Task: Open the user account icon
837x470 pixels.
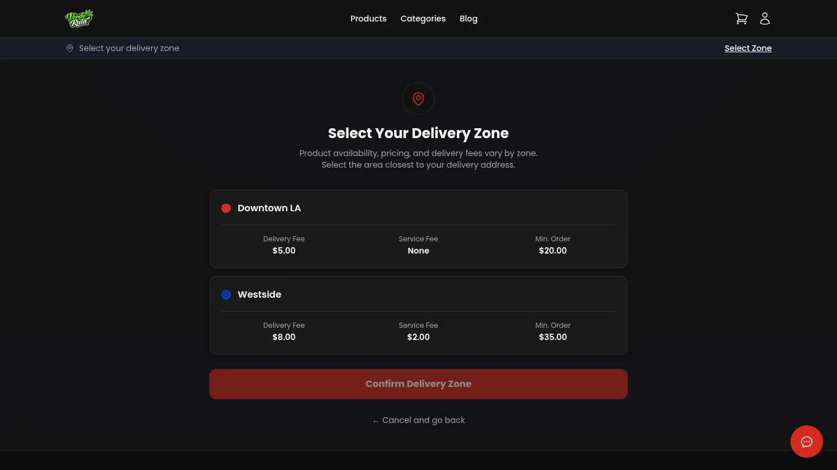Action: (765, 18)
